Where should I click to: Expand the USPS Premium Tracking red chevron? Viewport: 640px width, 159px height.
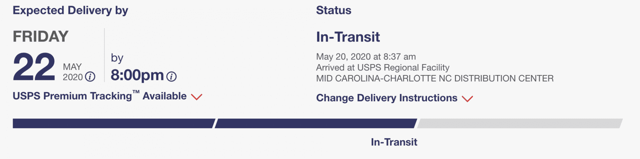(197, 97)
